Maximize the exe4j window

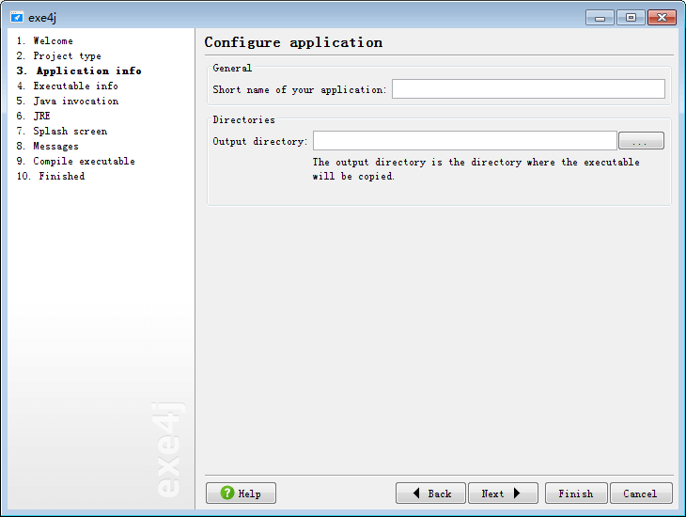click(631, 18)
